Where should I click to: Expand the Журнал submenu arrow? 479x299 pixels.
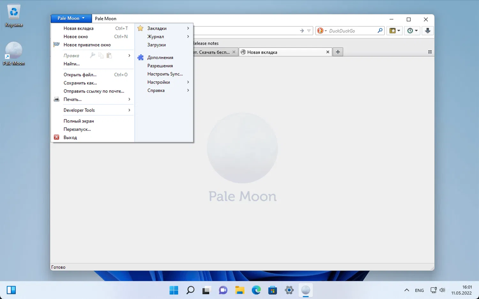point(188,36)
